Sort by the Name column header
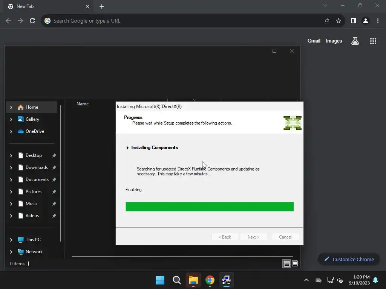The image size is (386, 289). point(83,104)
